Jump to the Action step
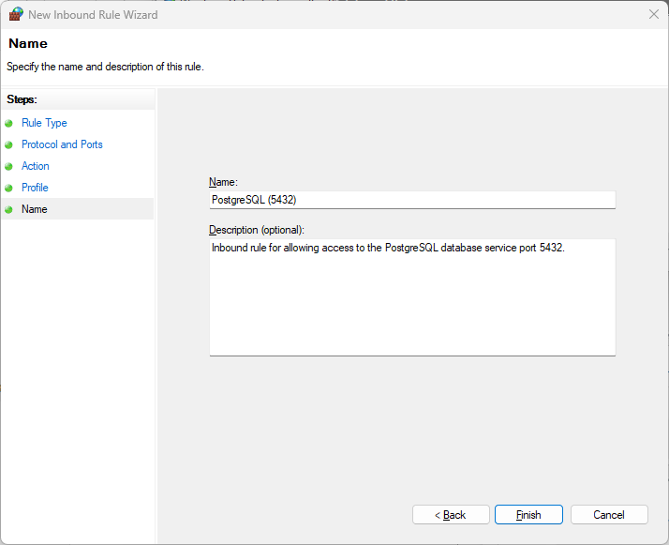Screen dimensions: 669x545 (36, 166)
